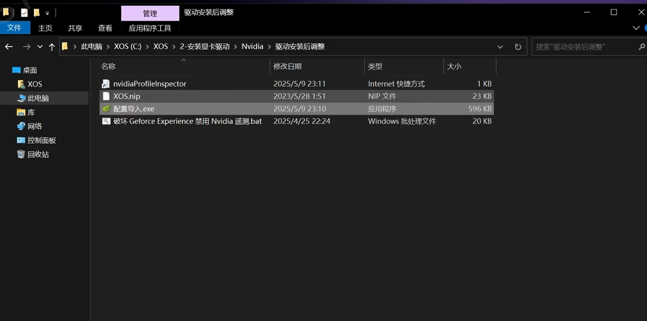Expand the recent locations dropdown

pyautogui.click(x=40, y=47)
